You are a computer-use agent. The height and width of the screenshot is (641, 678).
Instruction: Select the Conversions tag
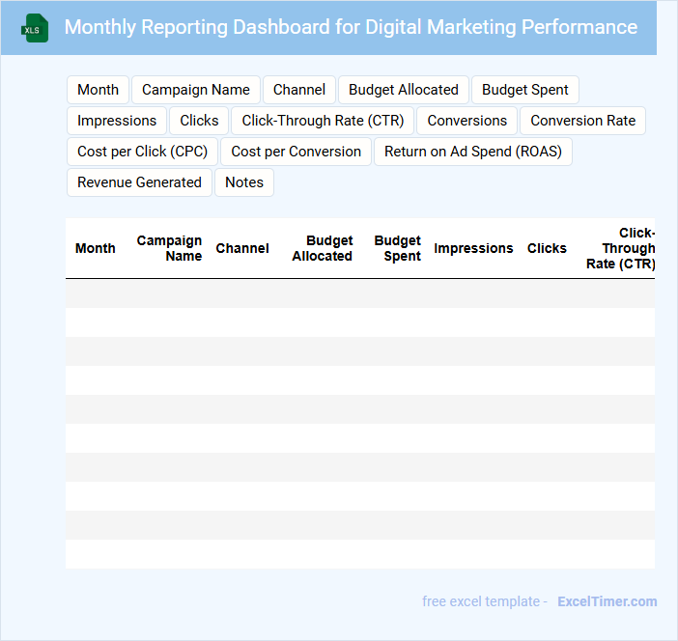pos(466,121)
